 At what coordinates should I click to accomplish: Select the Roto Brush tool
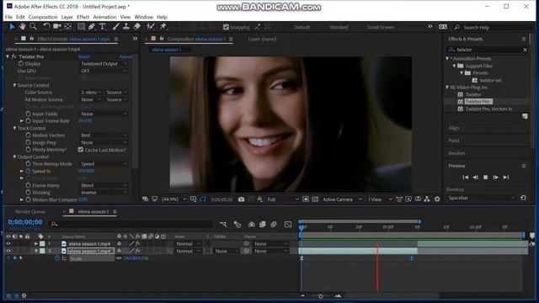[x=150, y=26]
